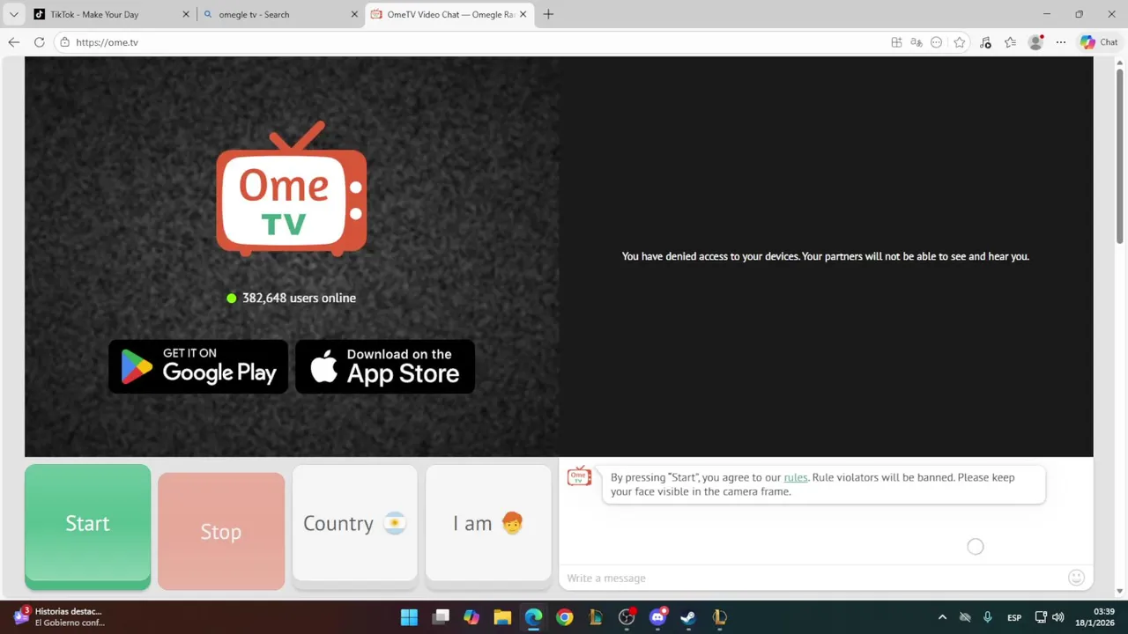Switch the ESP keyboard language
The height and width of the screenshot is (634, 1128).
point(1014,617)
